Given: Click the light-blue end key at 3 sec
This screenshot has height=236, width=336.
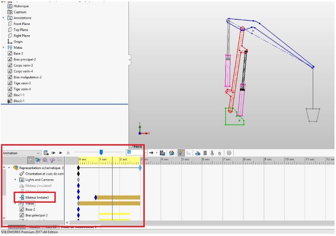Looking at the screenshot, I should [140, 168].
